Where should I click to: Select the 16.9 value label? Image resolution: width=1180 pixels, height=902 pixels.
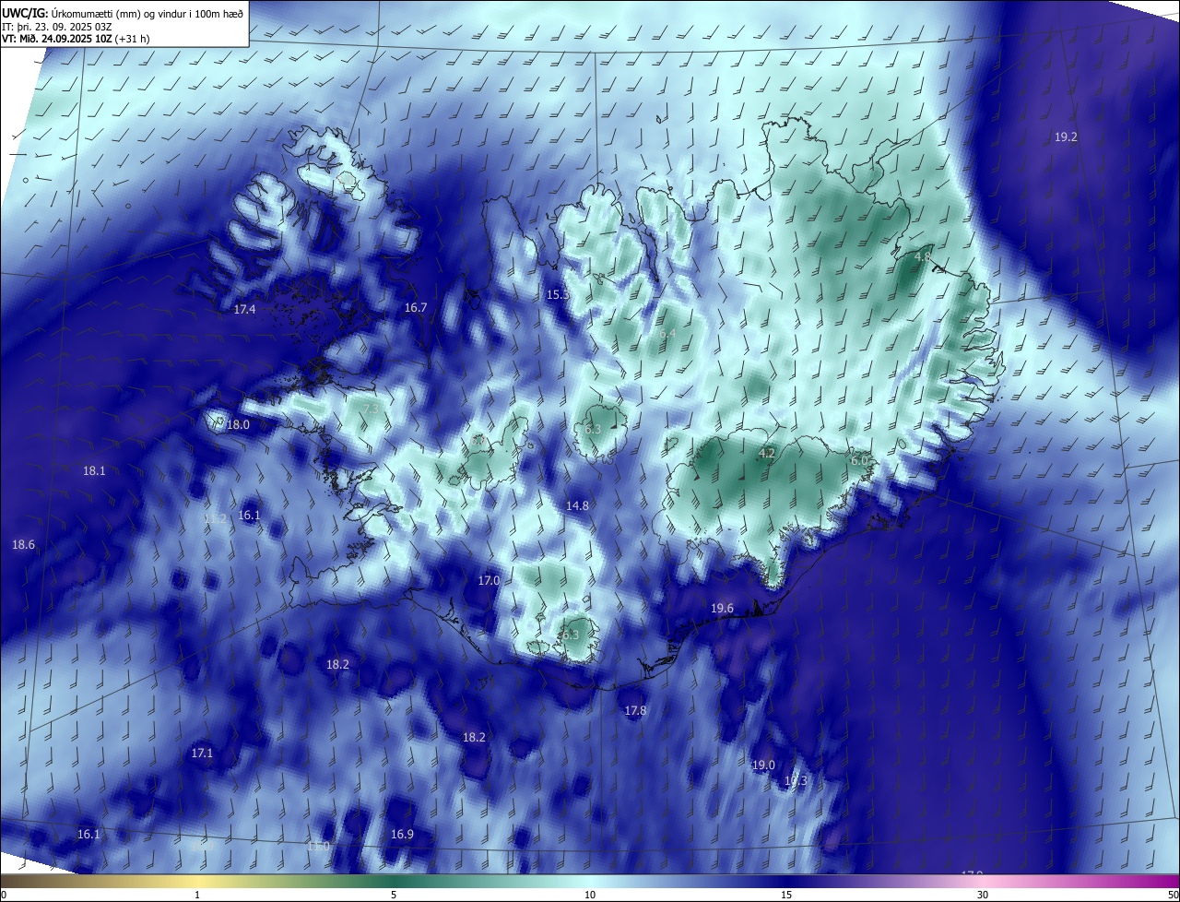(402, 834)
